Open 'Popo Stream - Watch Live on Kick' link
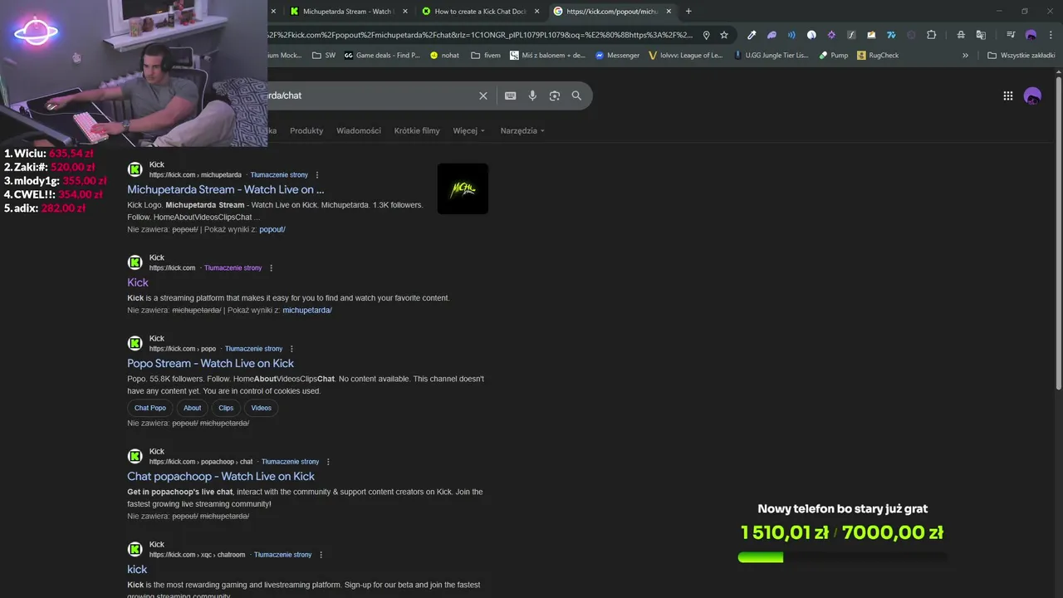 point(210,363)
